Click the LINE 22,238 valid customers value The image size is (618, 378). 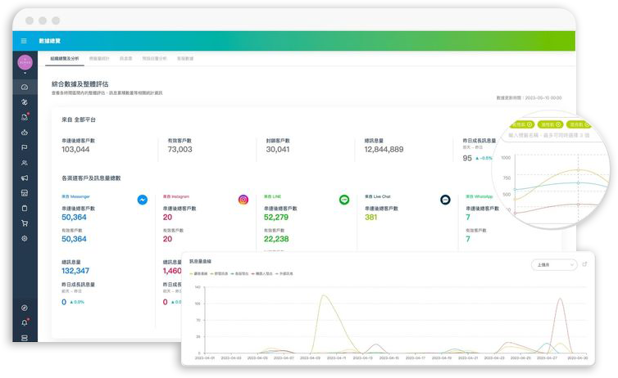(x=276, y=239)
